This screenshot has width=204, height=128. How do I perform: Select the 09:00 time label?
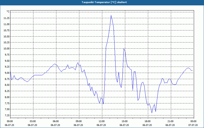coord(79,121)
